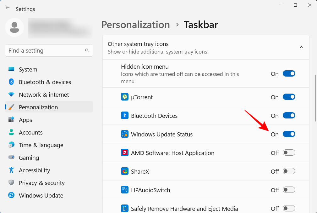Enable Safely Remove Hardware and Eject Media
Viewport: 317px width, 213px height.
click(289, 208)
